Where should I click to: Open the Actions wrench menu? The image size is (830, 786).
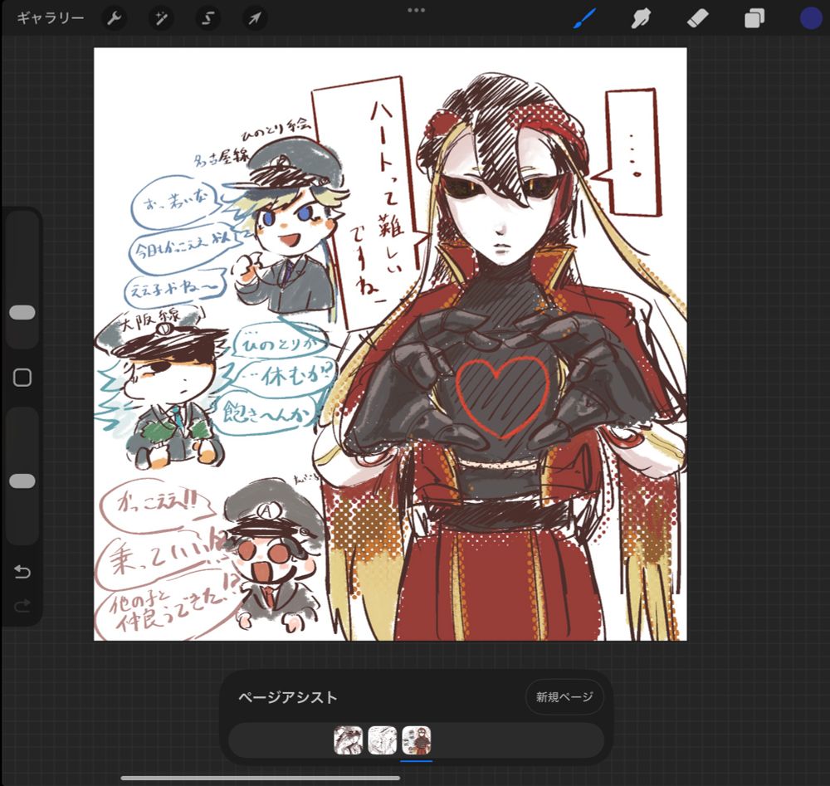coord(115,18)
